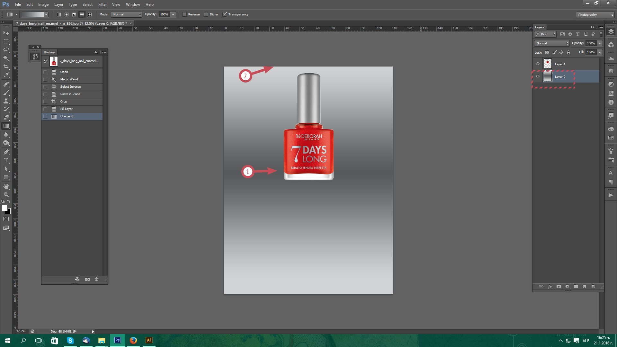The width and height of the screenshot is (617, 347).
Task: Select the Blur tool
Action: 6,134
